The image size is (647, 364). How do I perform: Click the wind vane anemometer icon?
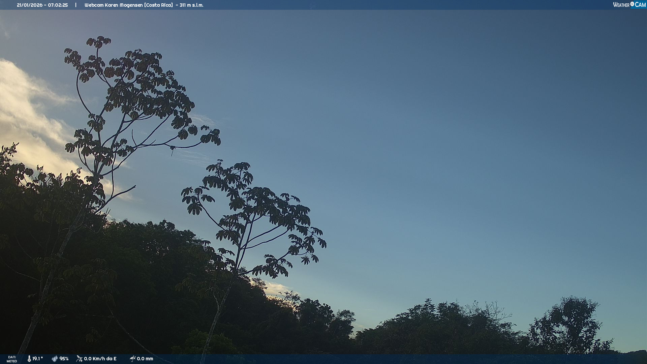tap(79, 359)
